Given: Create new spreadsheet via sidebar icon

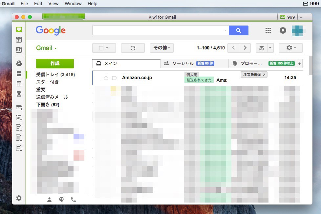Looking at the screenshot, I should (19, 138).
